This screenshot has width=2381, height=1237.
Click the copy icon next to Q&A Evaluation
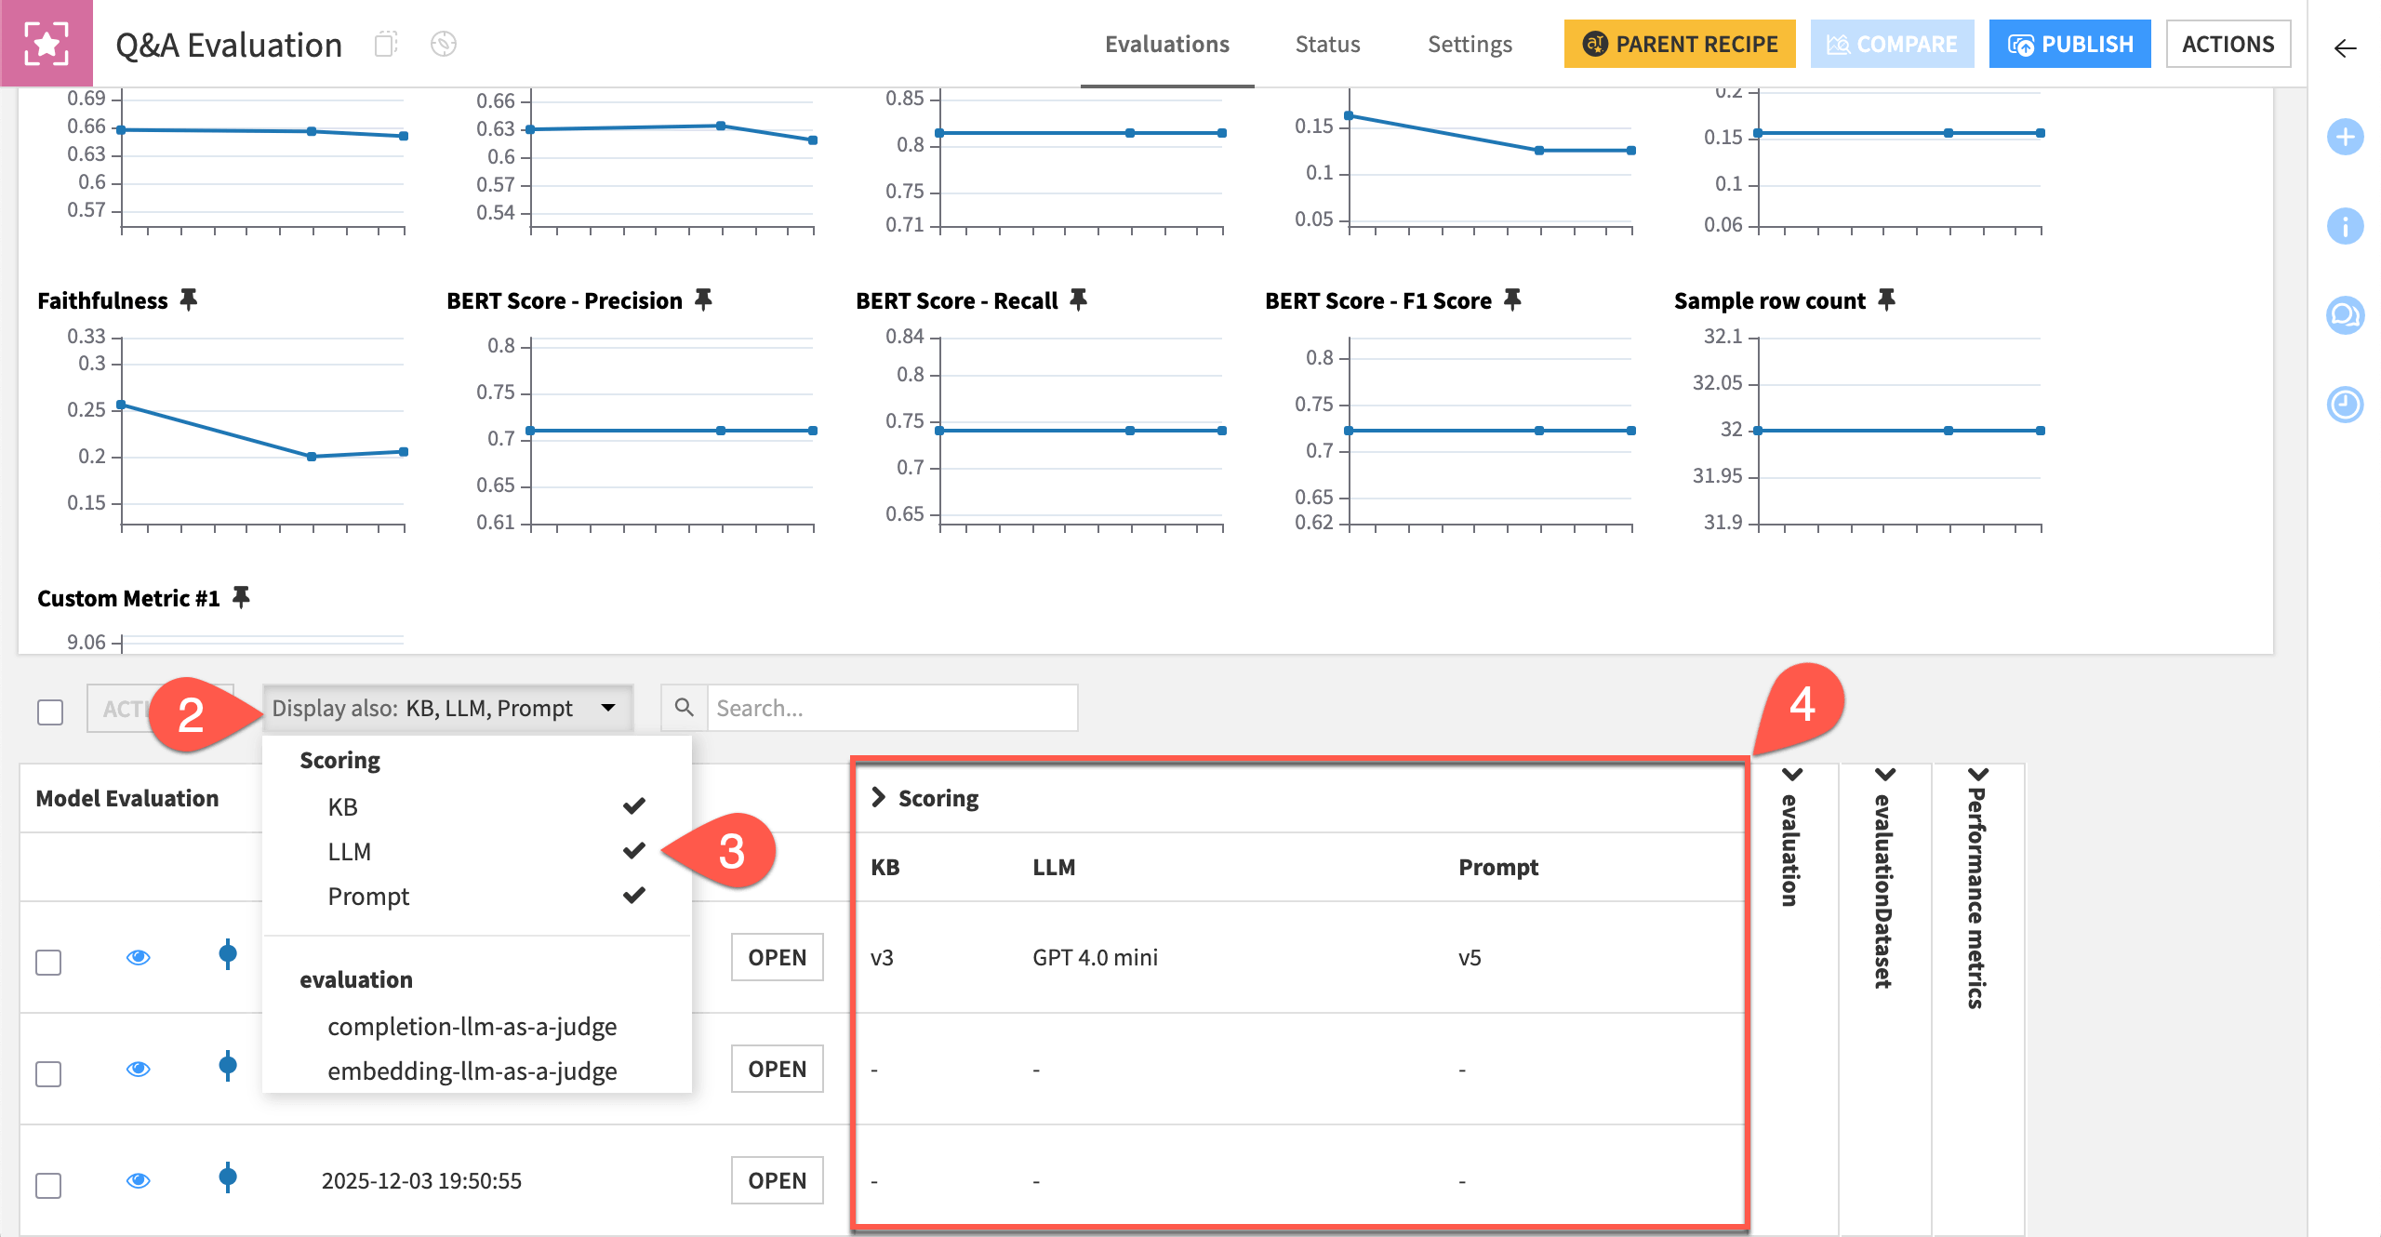click(388, 43)
